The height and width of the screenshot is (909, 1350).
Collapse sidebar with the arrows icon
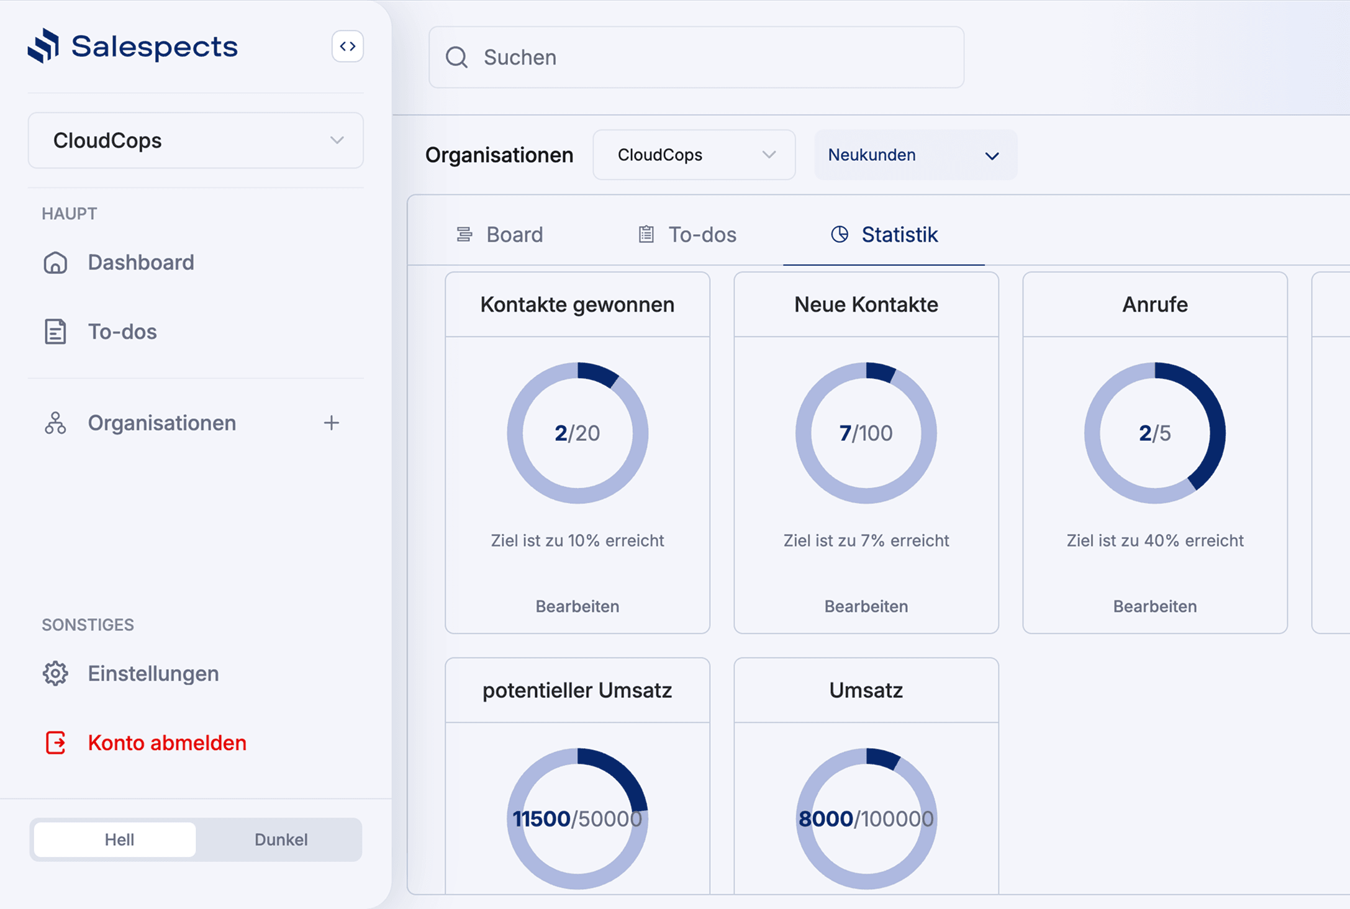pos(347,47)
